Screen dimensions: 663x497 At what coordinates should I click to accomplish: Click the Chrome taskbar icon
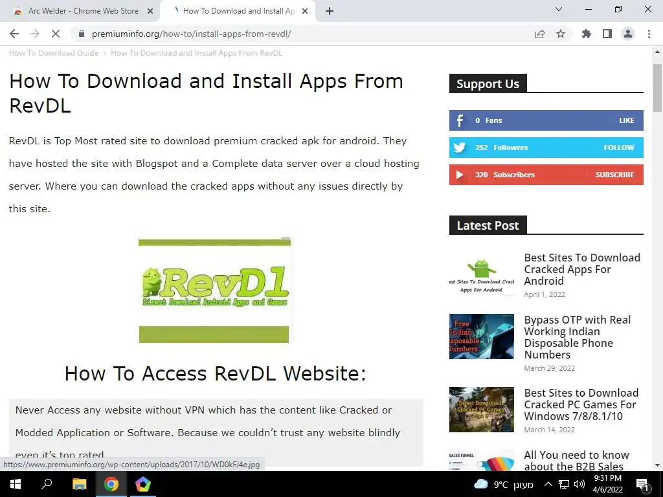(111, 484)
